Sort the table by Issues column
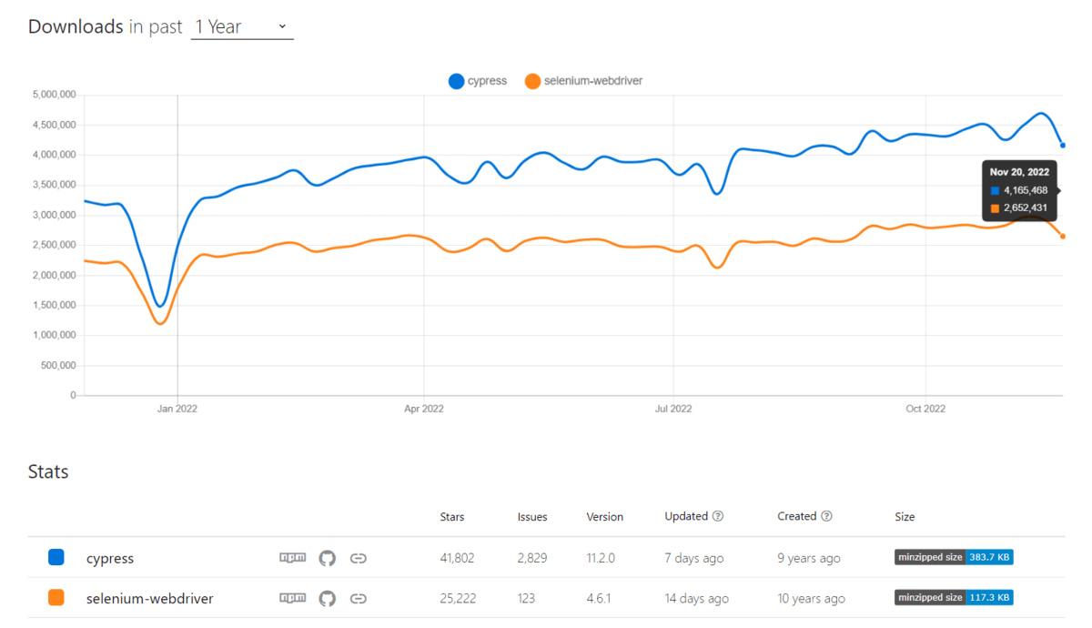Viewport: 1092px width, 628px height. [x=532, y=517]
